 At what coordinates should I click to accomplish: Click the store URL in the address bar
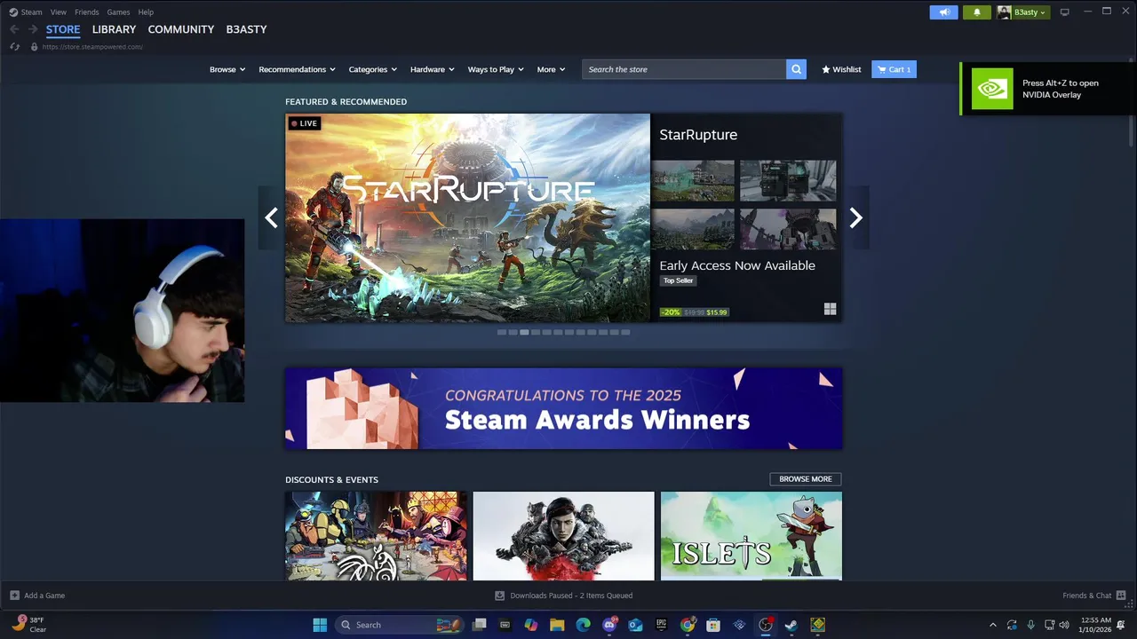[92, 46]
